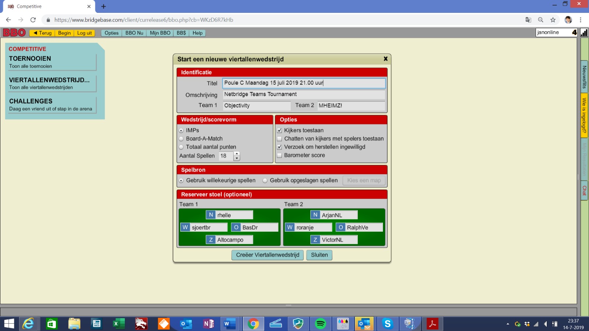
Task: Click the North seat icon for Team 1
Action: click(x=211, y=215)
